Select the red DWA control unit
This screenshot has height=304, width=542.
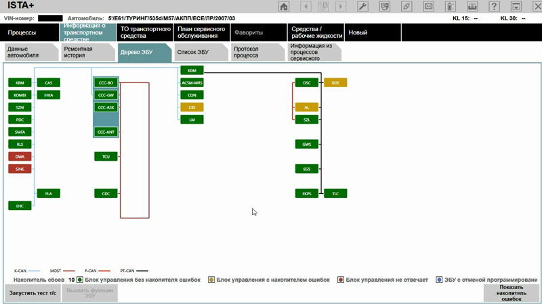20,157
